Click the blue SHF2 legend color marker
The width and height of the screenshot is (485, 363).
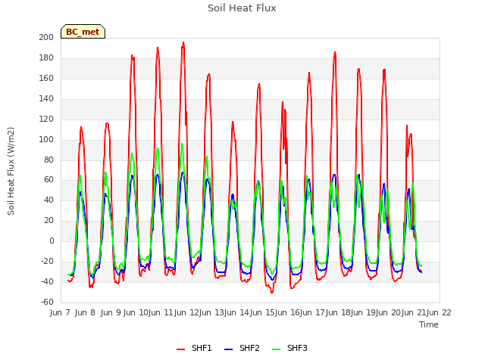pyautogui.click(x=228, y=349)
